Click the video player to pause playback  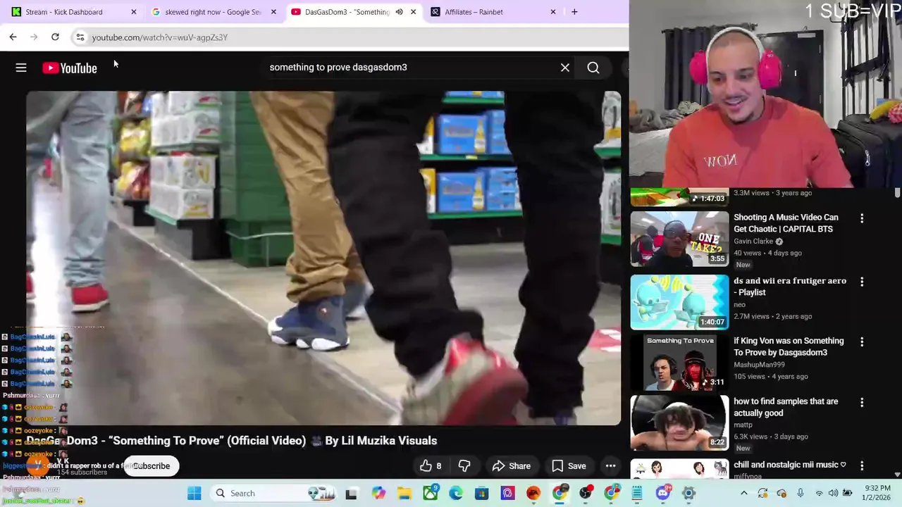pos(323,258)
